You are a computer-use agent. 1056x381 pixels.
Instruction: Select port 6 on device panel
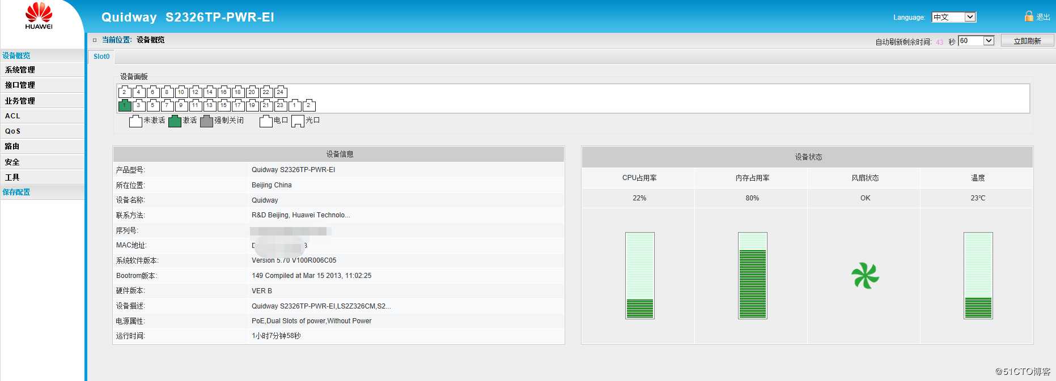(x=153, y=92)
